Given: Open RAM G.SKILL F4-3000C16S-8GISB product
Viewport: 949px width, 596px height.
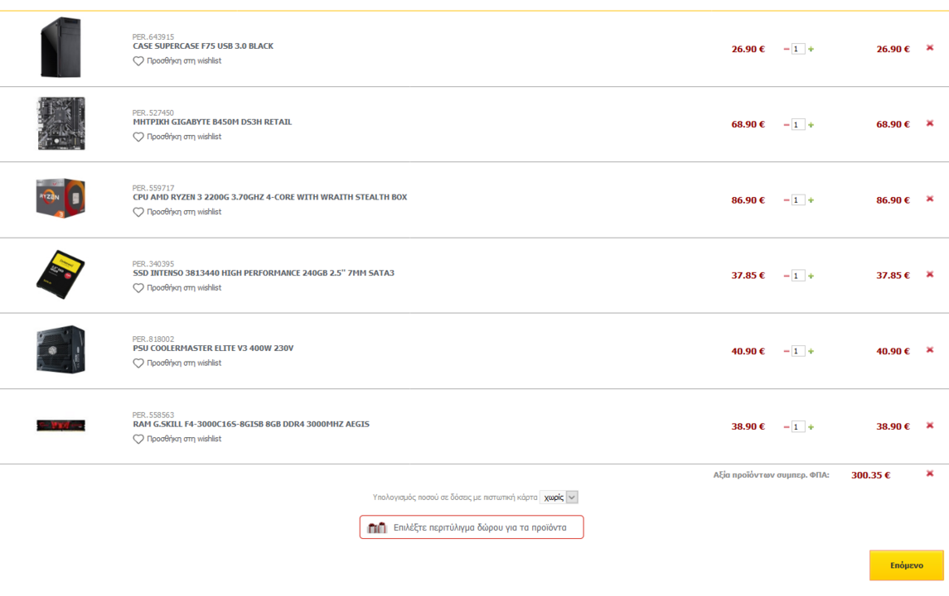Looking at the screenshot, I should point(250,424).
